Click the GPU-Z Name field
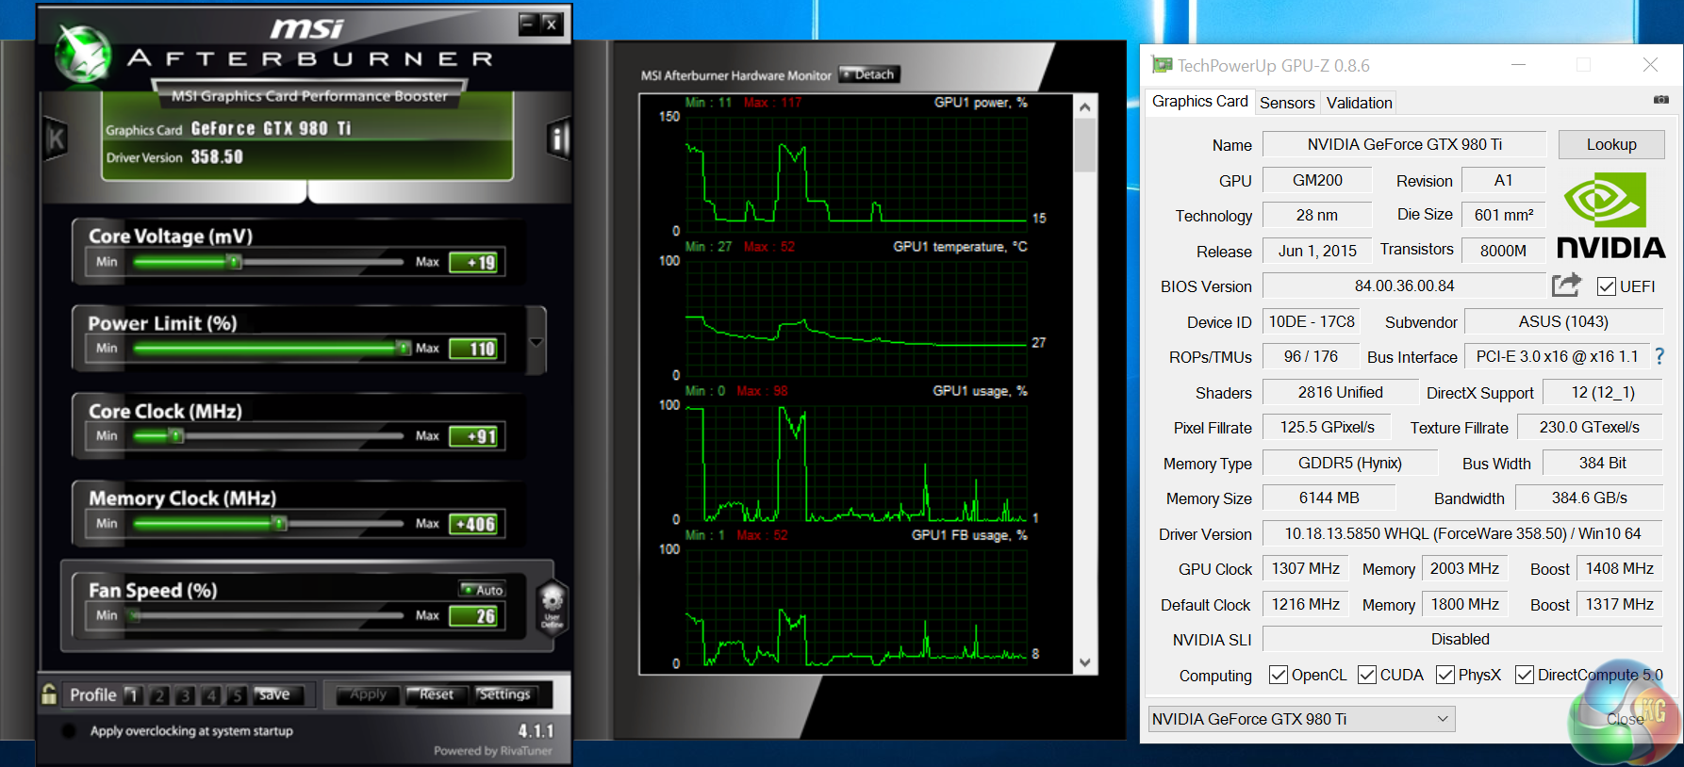1684x767 pixels. (x=1404, y=144)
